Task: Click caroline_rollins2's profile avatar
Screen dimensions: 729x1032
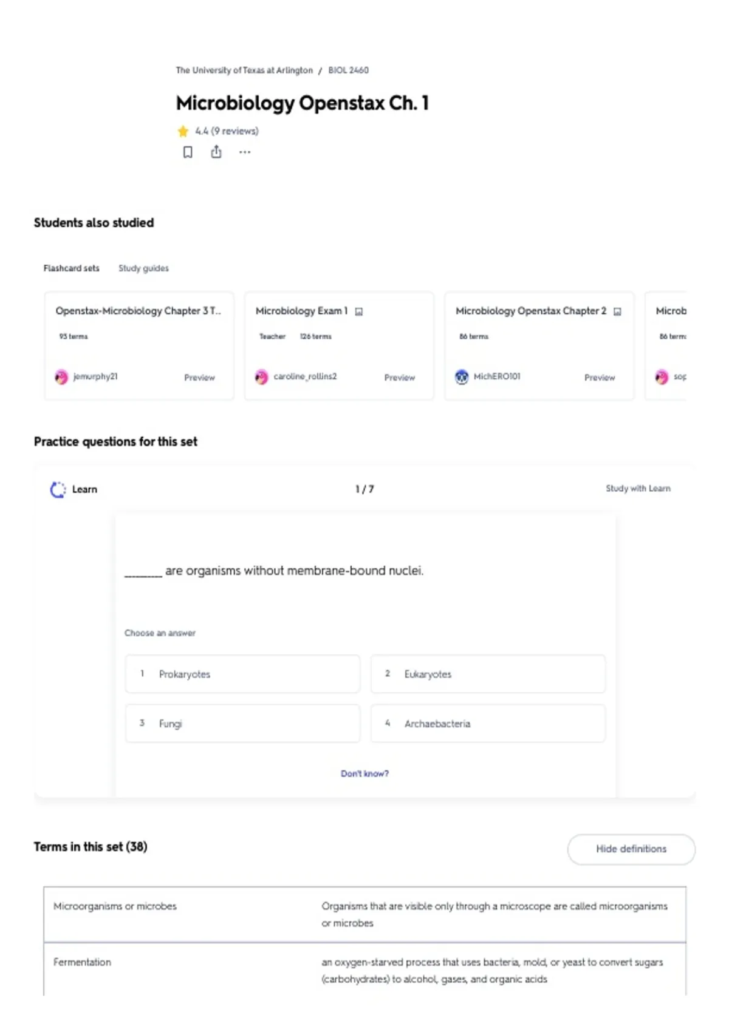Action: click(261, 377)
